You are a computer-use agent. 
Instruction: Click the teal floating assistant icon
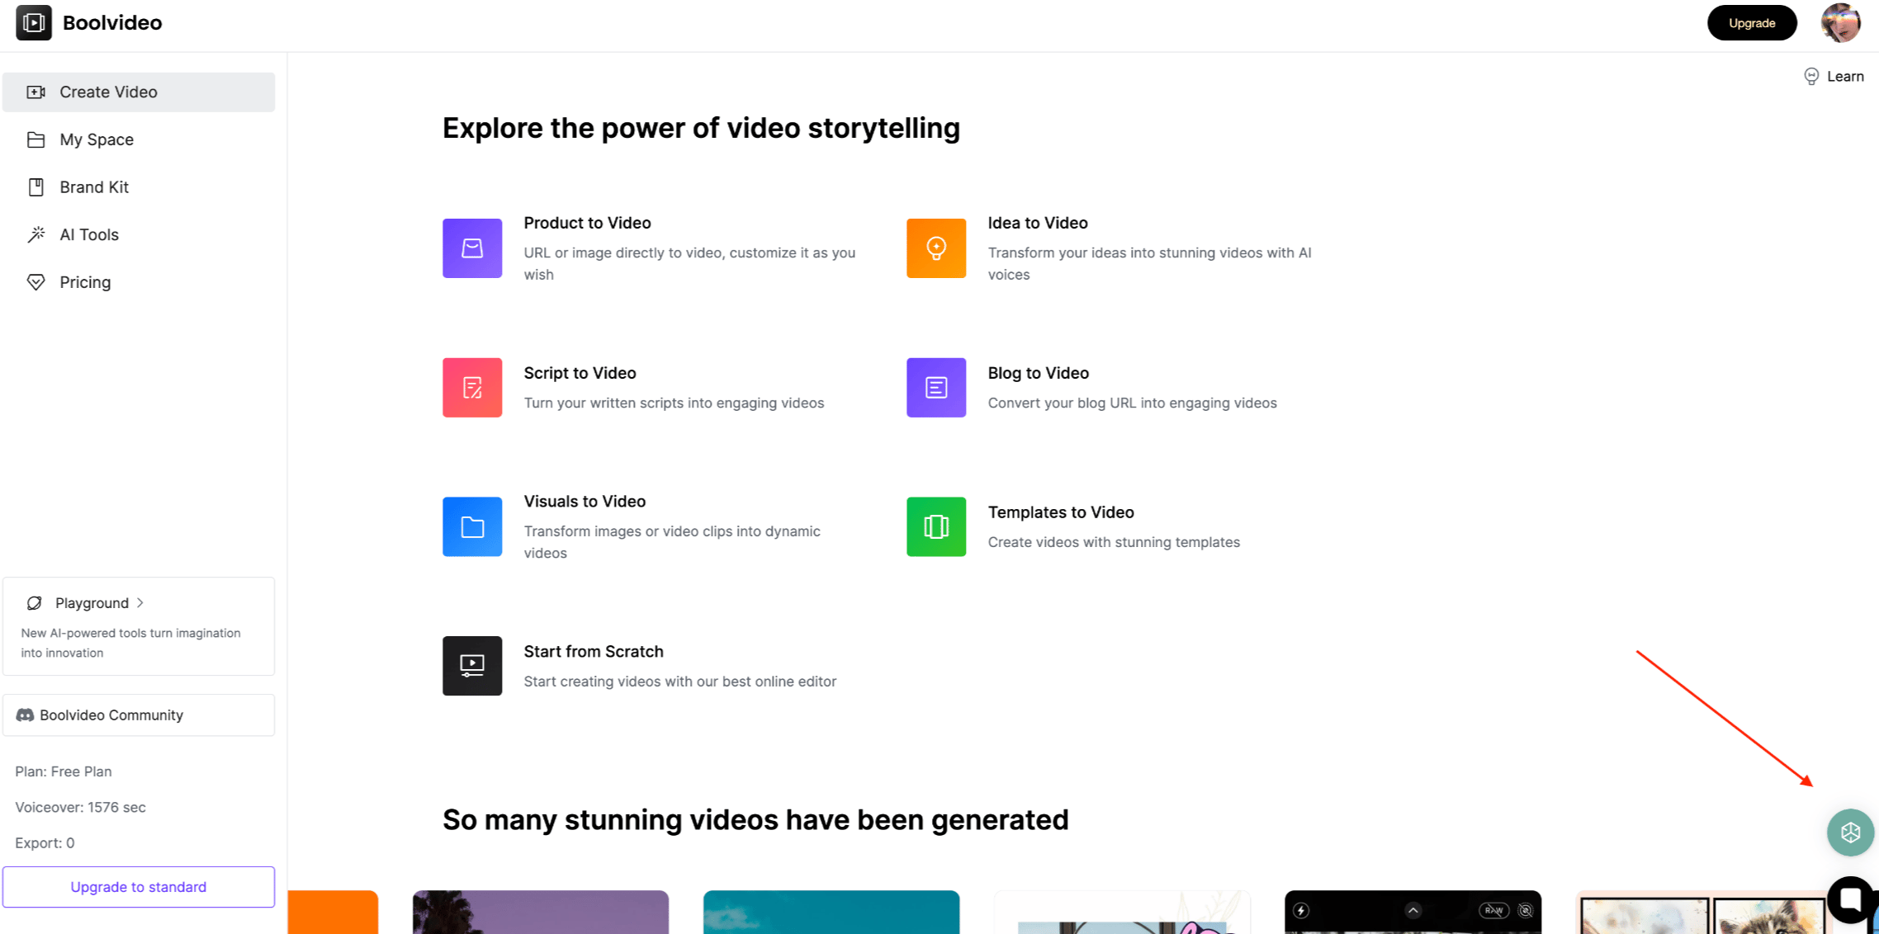tap(1850, 833)
